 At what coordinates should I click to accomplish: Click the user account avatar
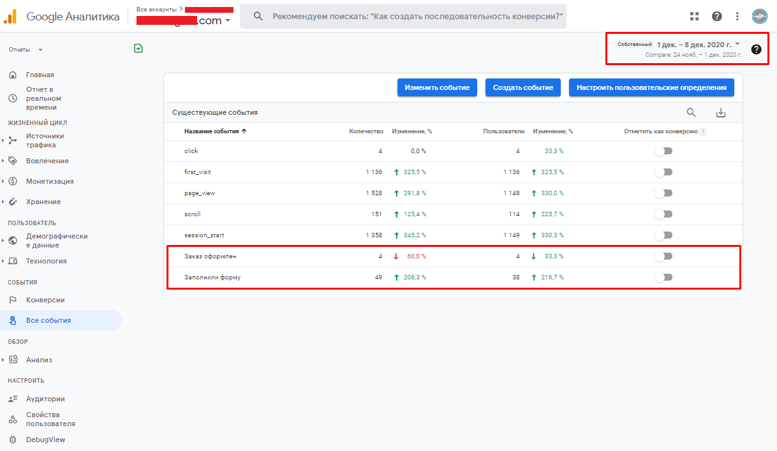coord(759,16)
